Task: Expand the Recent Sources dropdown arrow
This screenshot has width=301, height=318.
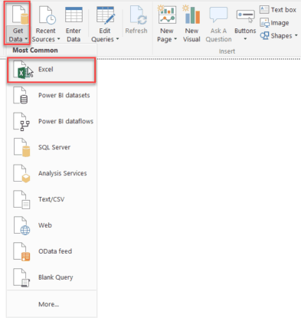Action: [x=58, y=39]
